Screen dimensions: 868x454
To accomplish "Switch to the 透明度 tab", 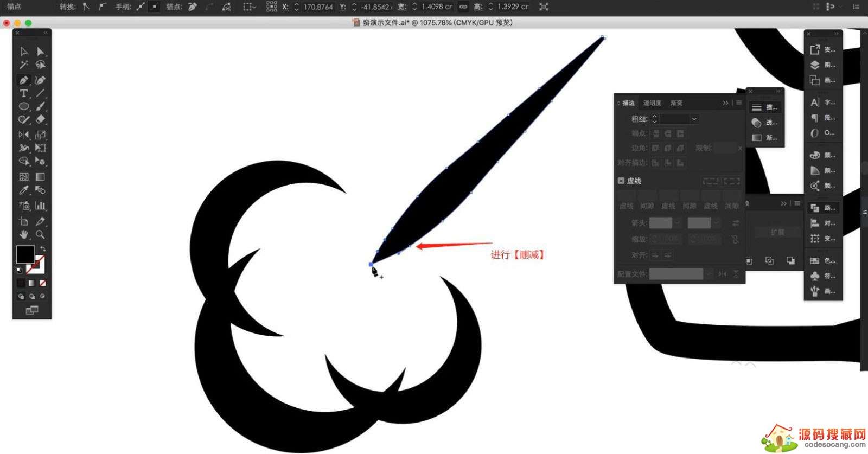I will click(652, 103).
